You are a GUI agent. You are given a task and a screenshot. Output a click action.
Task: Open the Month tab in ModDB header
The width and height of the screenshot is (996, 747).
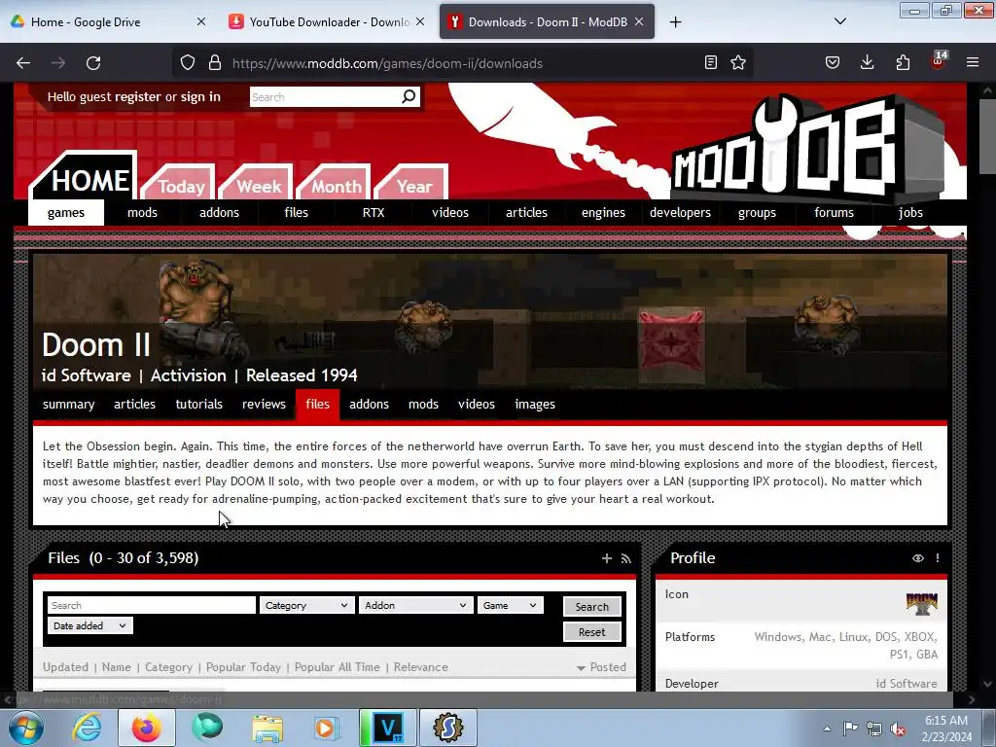tap(336, 186)
